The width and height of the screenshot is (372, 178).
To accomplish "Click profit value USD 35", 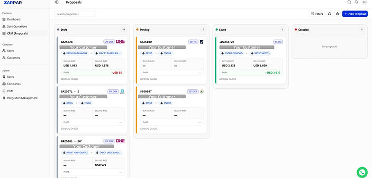I will [x=117, y=73].
